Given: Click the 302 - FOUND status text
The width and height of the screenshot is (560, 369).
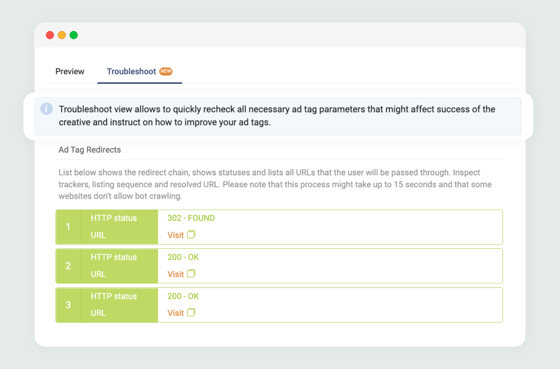Looking at the screenshot, I should [x=191, y=218].
